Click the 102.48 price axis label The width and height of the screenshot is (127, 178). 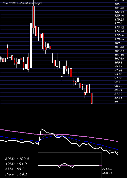tap(119, 59)
